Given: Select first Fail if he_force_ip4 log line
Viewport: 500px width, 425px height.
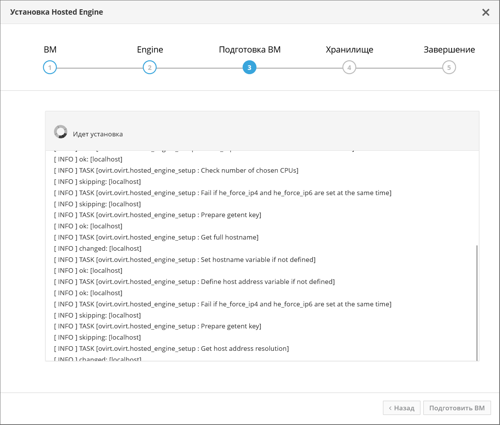Looking at the screenshot, I should 223,193.
